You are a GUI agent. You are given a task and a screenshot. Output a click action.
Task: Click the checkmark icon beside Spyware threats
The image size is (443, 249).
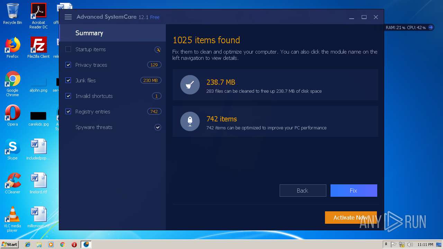pos(158,127)
